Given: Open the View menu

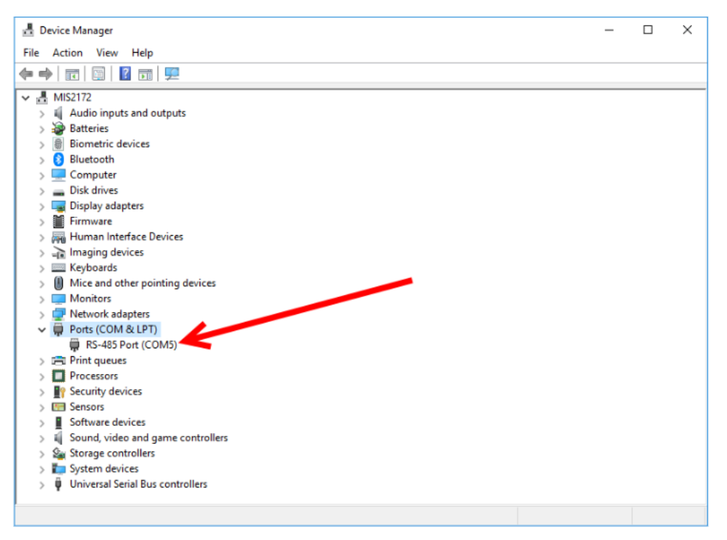Looking at the screenshot, I should 107,53.
